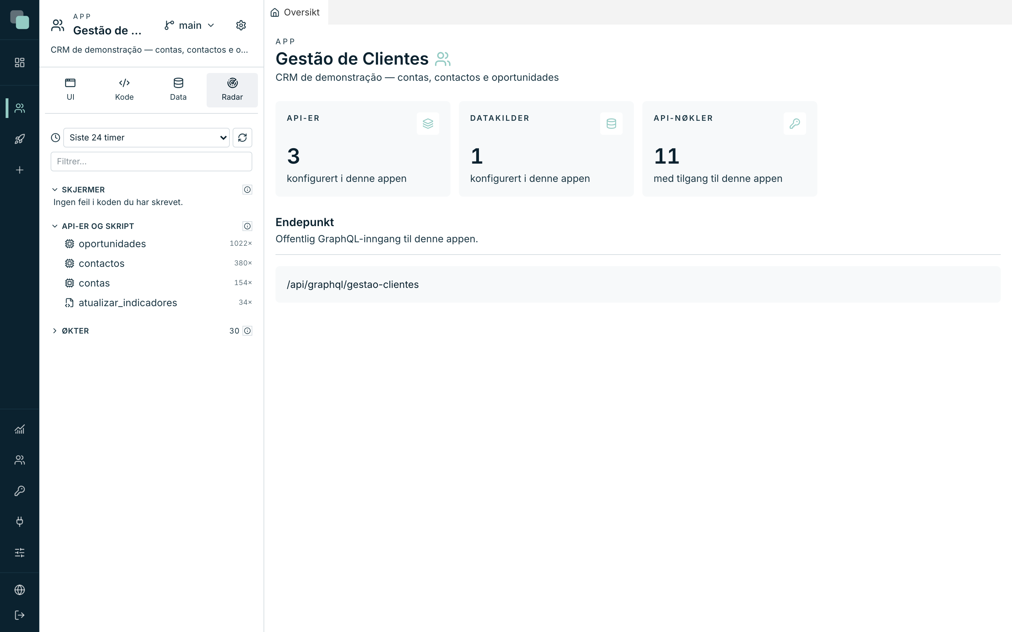Open the API-nøkler summary card

click(x=729, y=149)
